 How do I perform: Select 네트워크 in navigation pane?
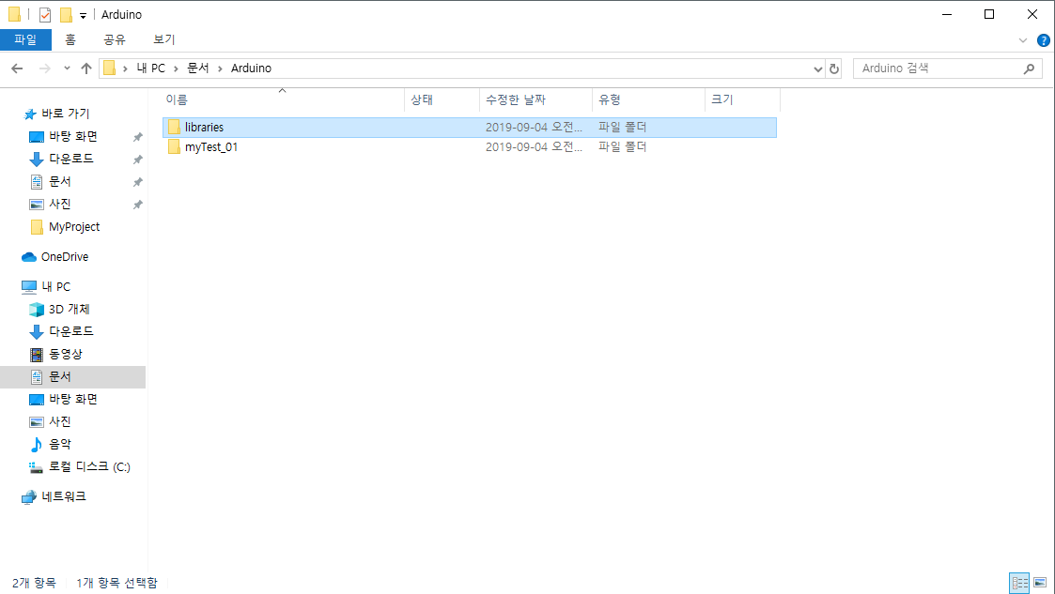[63, 496]
